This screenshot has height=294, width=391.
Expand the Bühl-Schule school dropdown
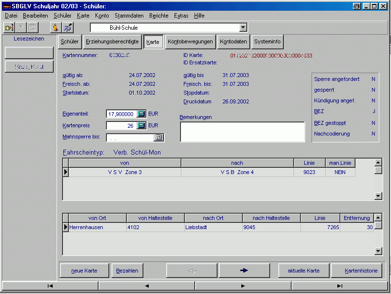point(243,27)
